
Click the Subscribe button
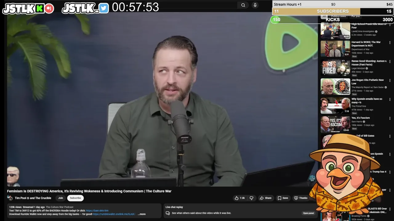75,198
